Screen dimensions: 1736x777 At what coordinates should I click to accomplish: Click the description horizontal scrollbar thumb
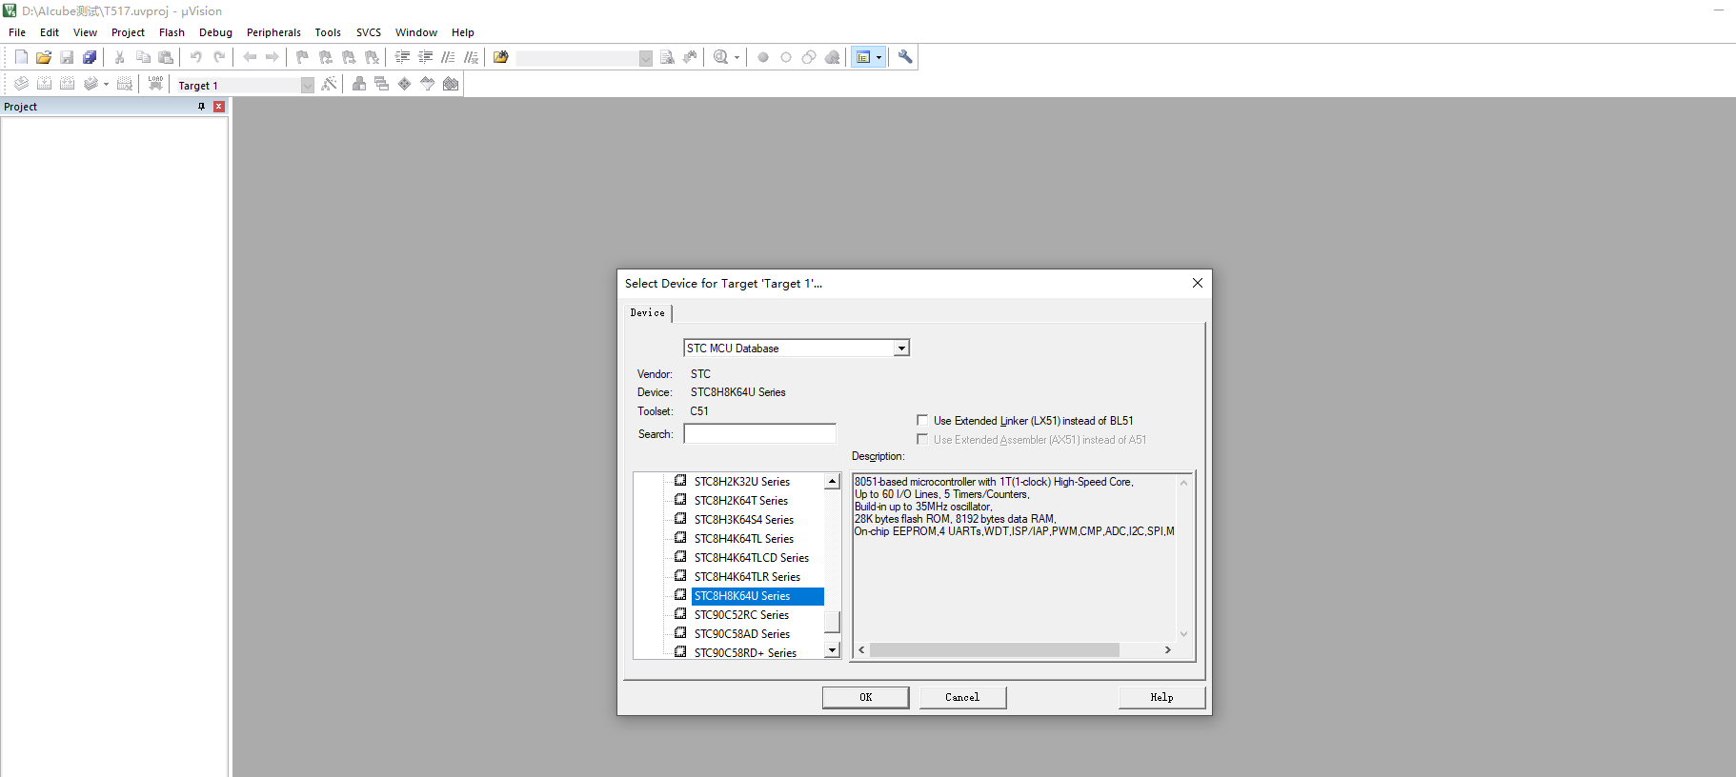pyautogui.click(x=994, y=649)
